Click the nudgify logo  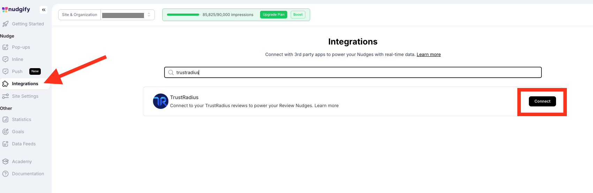(x=16, y=9)
